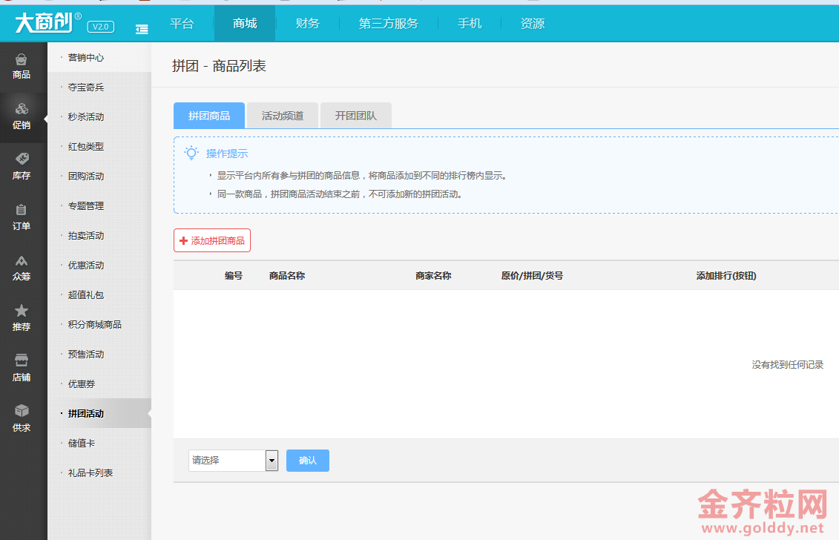Screen dimensions: 839x540
Task: Collapse the sidebar using the menu toggle icon
Action: [x=142, y=28]
